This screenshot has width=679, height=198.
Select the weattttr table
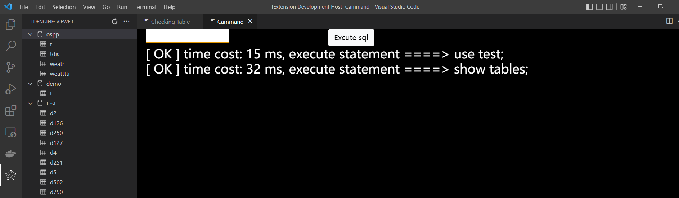point(79,74)
